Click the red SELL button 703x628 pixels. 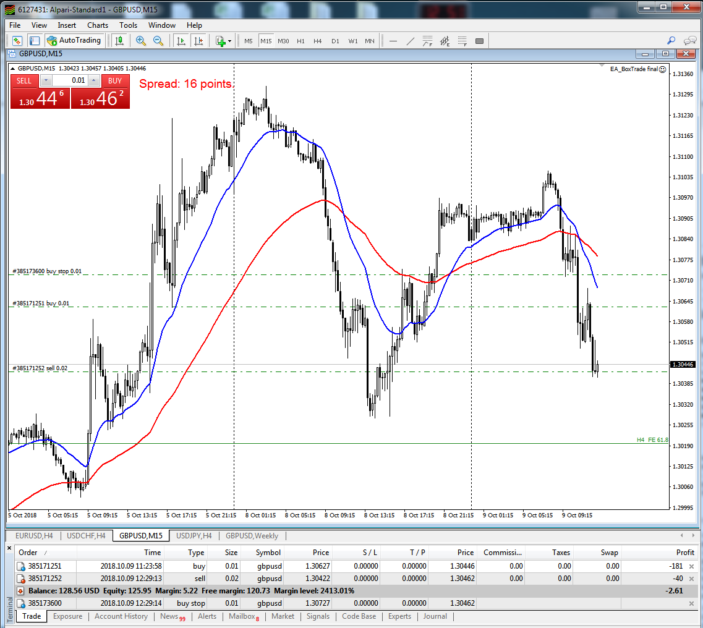[24, 81]
